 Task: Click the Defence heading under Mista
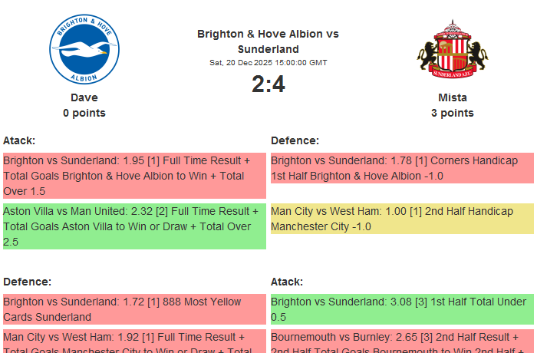pyautogui.click(x=295, y=140)
